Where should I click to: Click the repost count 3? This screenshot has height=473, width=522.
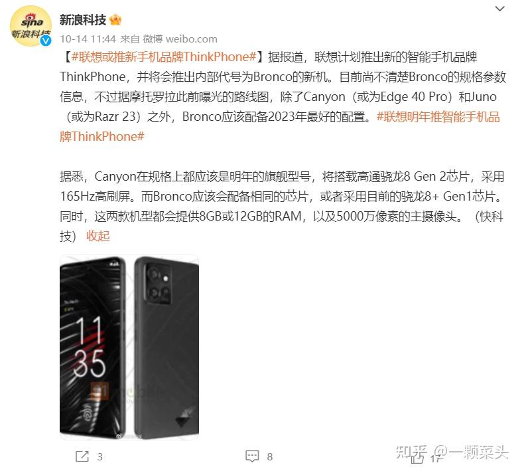pyautogui.click(x=99, y=456)
